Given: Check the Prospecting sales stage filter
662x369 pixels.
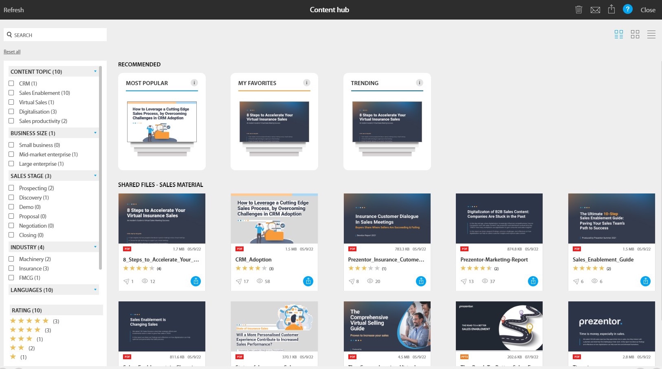Looking at the screenshot, I should tap(11, 188).
